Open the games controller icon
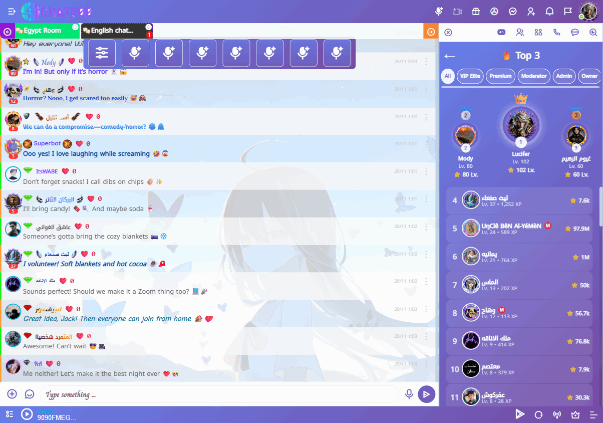The image size is (603, 423). click(501, 32)
